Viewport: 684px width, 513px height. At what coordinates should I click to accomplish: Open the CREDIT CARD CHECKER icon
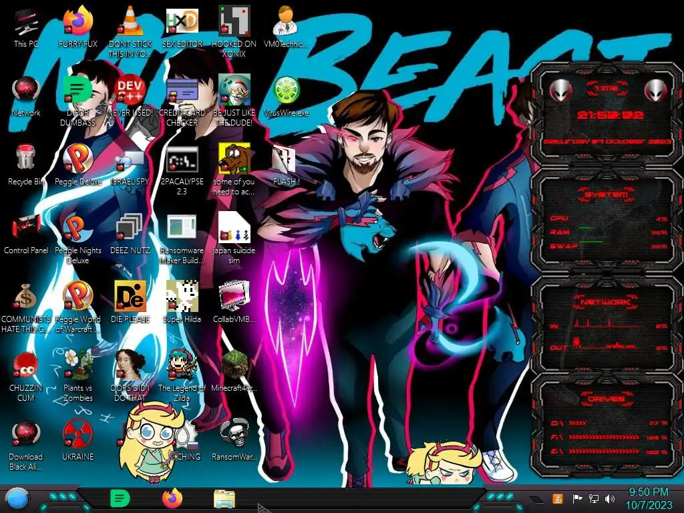pos(182,100)
